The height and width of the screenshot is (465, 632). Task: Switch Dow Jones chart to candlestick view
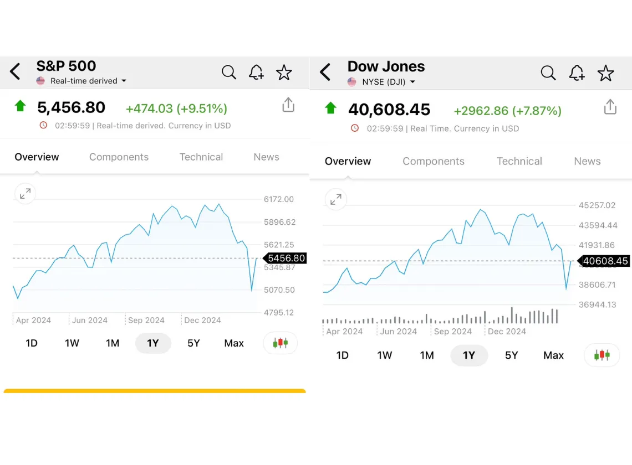click(x=602, y=355)
